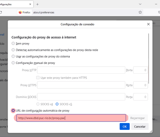Open the list all tabs chevron
Viewport: 160px width, 137px height.
click(x=140, y=4)
